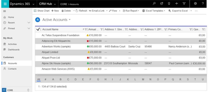Select the Adipiscing Elit Aliquam Inc. row
Image resolution: width=209 pixels, height=92 pixels.
[x=121, y=41]
